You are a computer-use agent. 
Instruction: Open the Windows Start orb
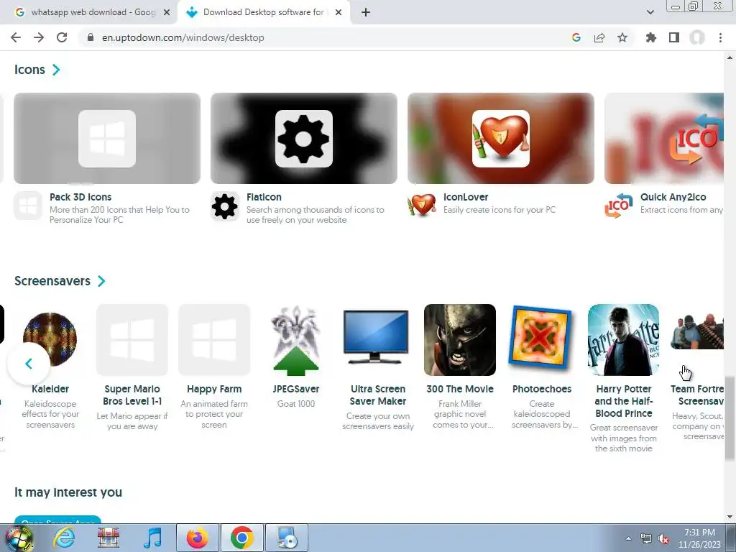[x=19, y=538]
